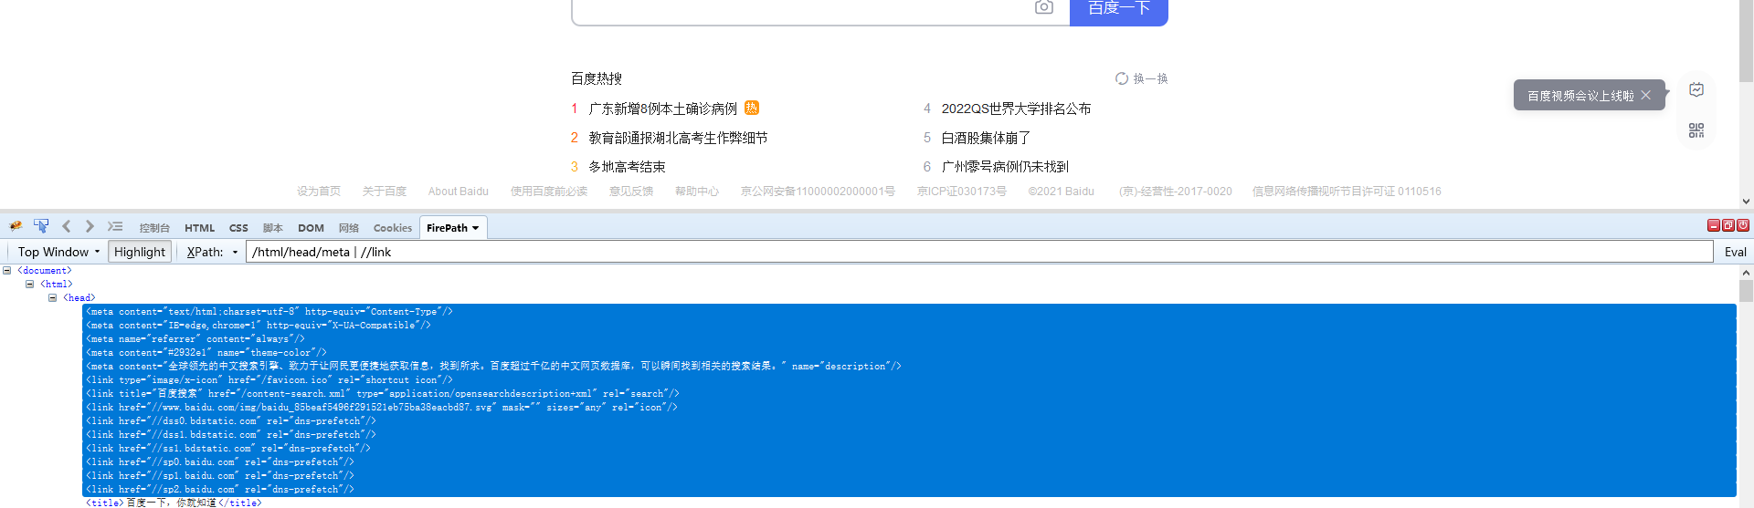This screenshot has height=508, width=1754.
Task: Click the 京公网安备11000002000001号 link
Action: tap(818, 192)
